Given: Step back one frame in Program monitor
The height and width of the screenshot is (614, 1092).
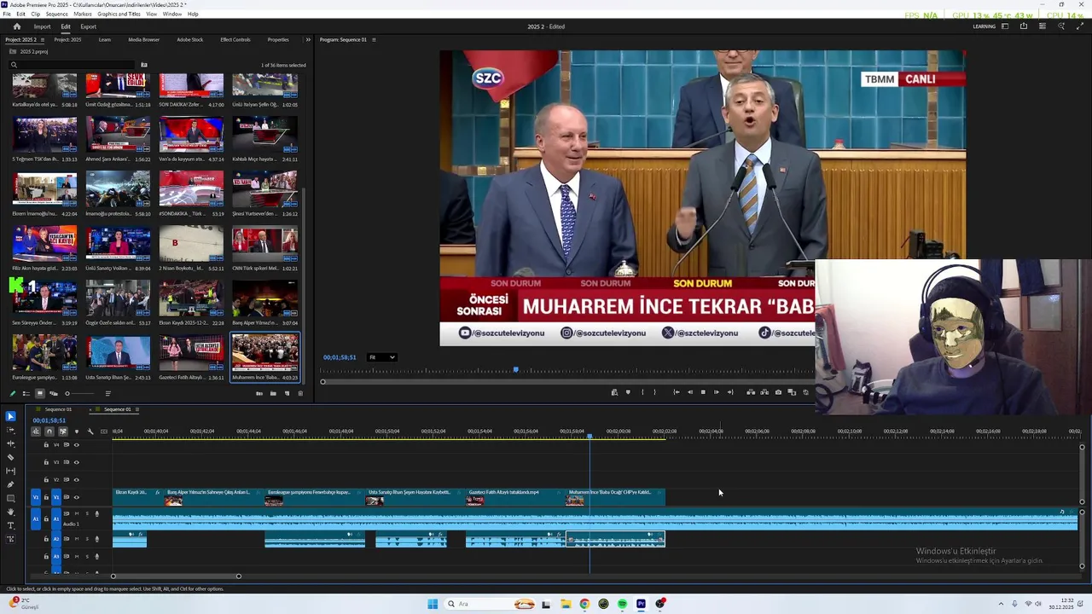Looking at the screenshot, I should [690, 392].
